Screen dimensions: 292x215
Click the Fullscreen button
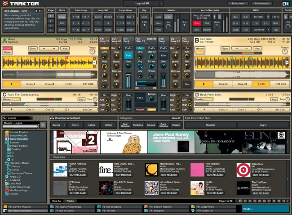[x=238, y=3]
